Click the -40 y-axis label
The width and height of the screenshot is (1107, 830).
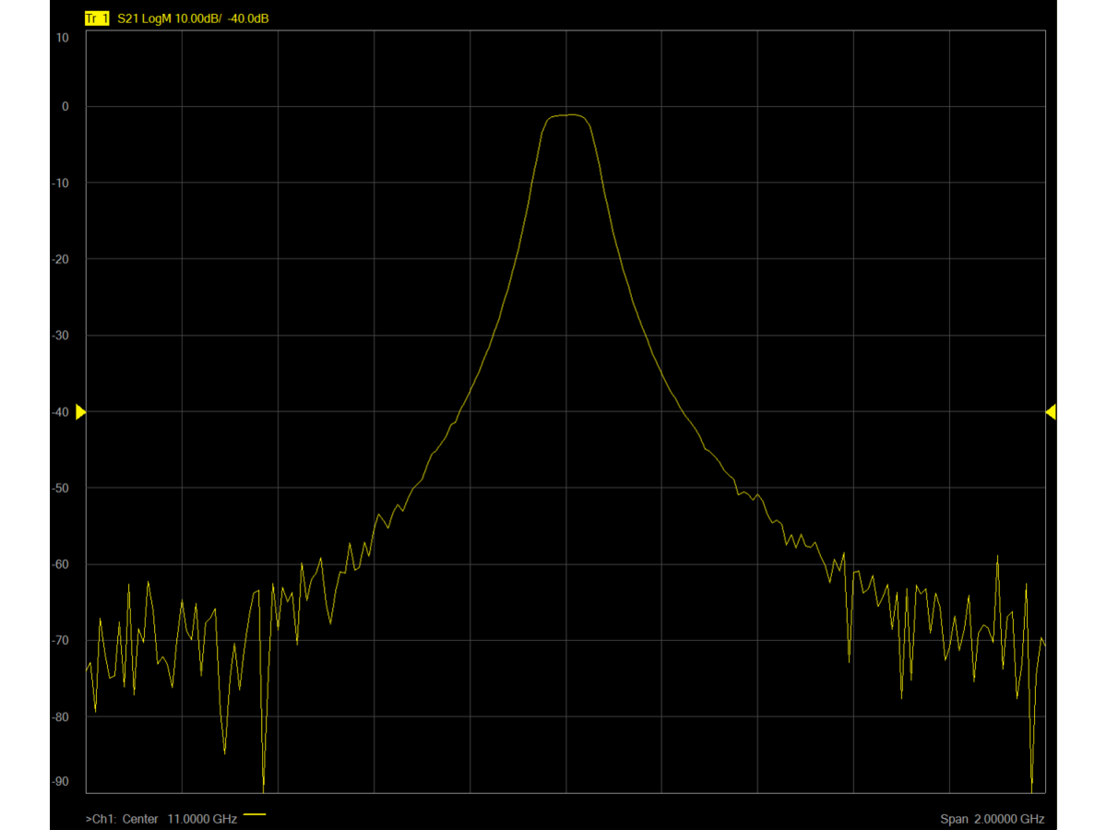[61, 412]
